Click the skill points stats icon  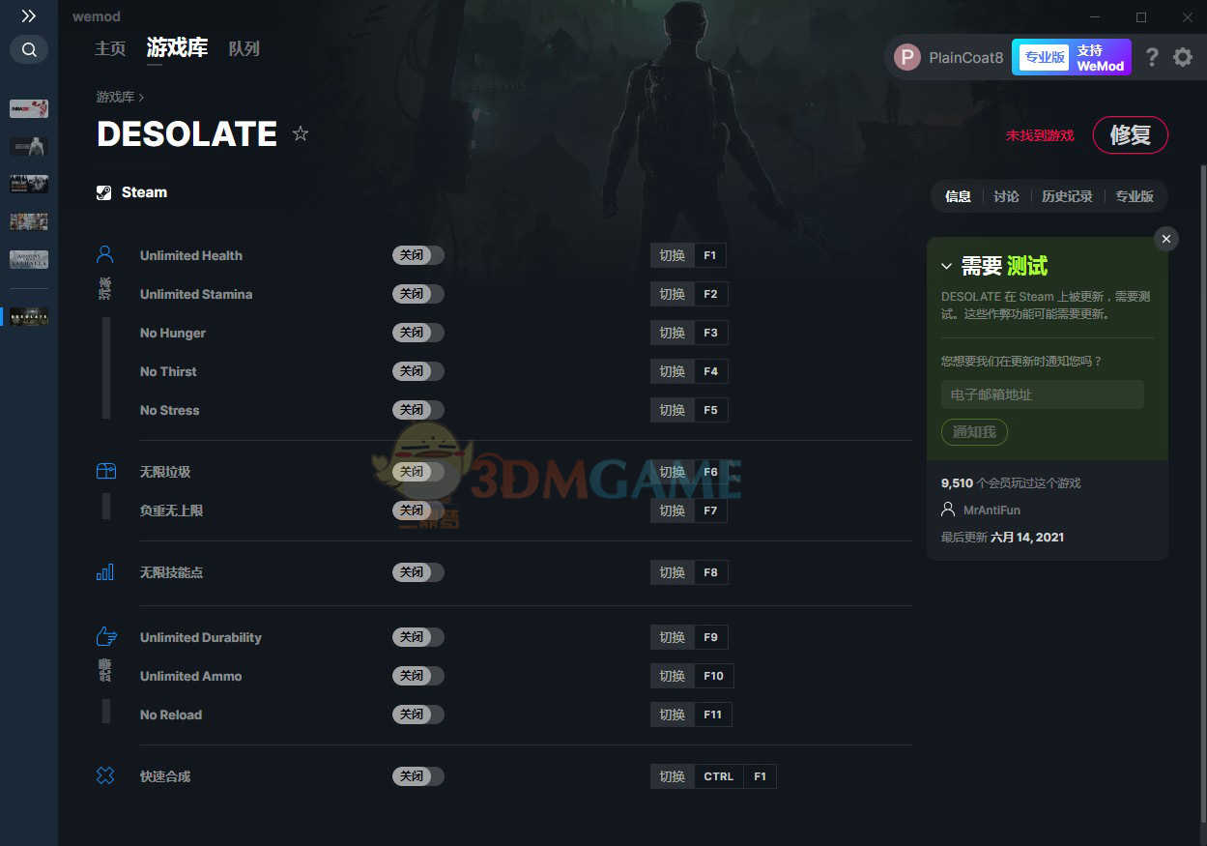105,571
